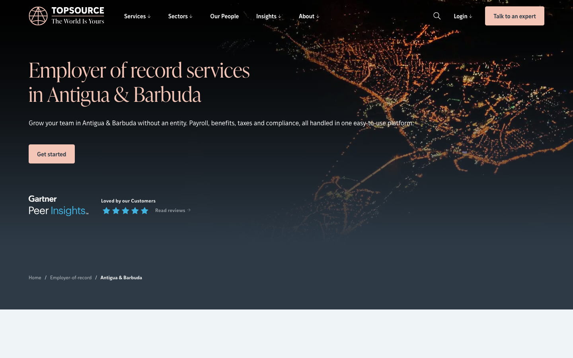
Task: Open the About dropdown menu
Action: click(309, 16)
